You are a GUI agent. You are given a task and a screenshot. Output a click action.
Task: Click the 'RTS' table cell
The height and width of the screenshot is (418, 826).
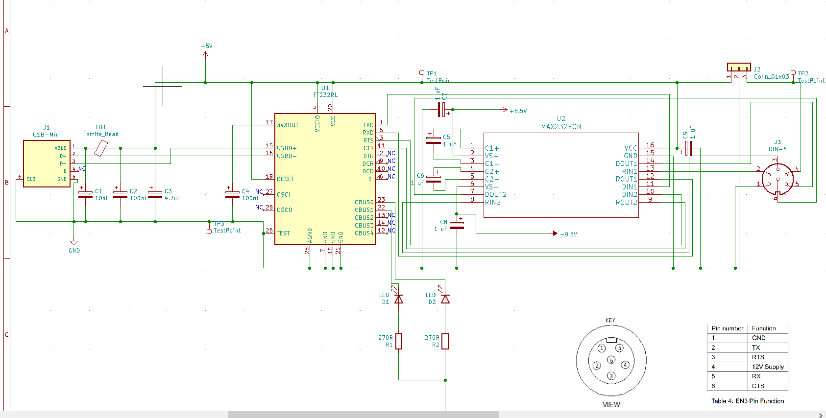click(758, 357)
